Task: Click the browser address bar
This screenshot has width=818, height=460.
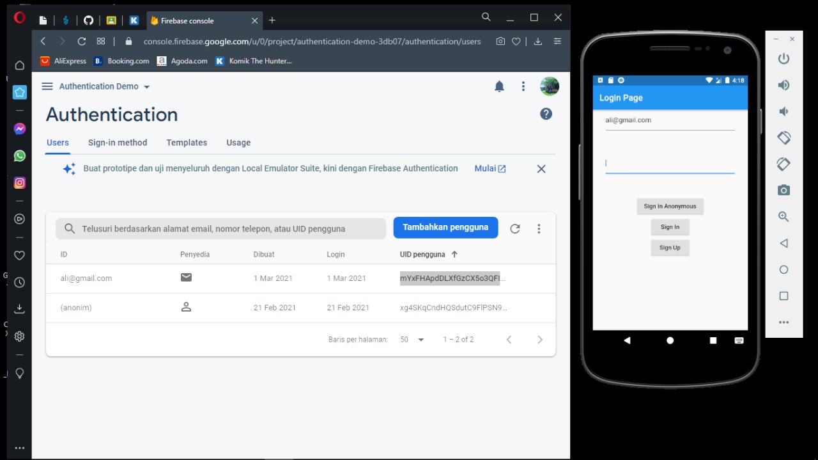Action: 312,41
